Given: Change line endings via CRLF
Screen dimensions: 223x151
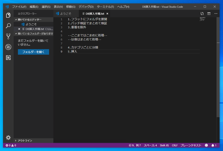Looking at the screenshot, I should [x=175, y=145].
